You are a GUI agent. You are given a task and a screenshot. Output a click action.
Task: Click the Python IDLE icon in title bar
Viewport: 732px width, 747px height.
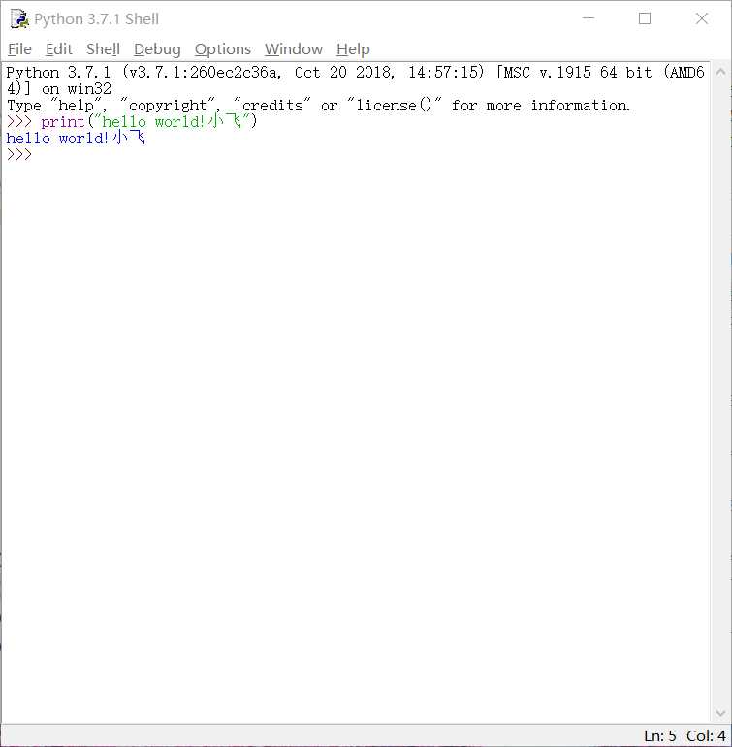click(x=19, y=19)
